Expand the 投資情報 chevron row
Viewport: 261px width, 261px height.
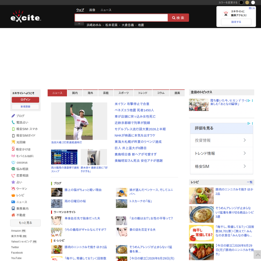coord(222,140)
